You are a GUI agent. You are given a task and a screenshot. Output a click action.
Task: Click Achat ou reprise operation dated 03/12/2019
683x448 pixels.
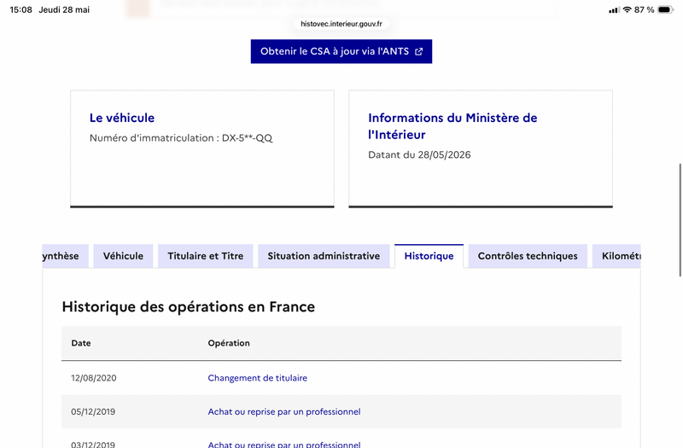(284, 444)
